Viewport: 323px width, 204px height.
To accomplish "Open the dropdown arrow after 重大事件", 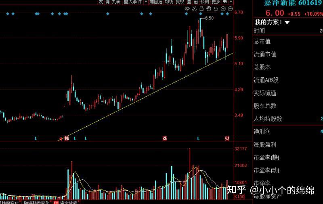I will click(x=145, y=2).
